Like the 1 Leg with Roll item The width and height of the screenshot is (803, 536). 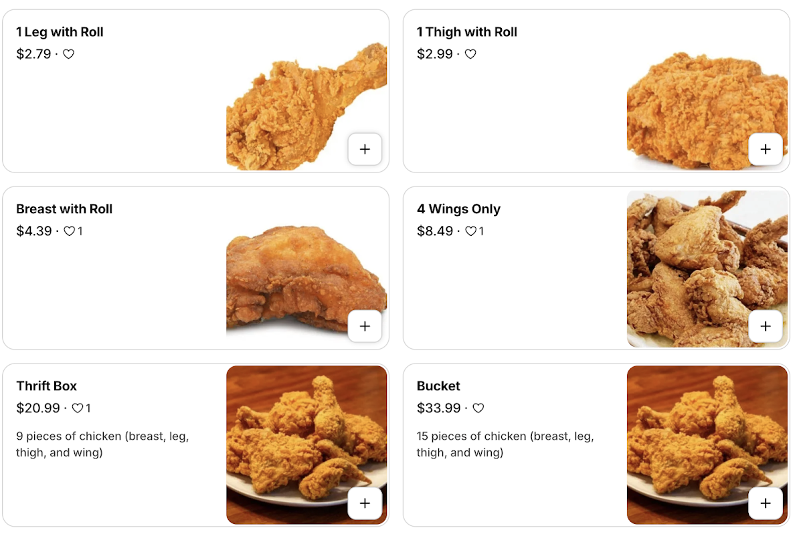tap(69, 54)
